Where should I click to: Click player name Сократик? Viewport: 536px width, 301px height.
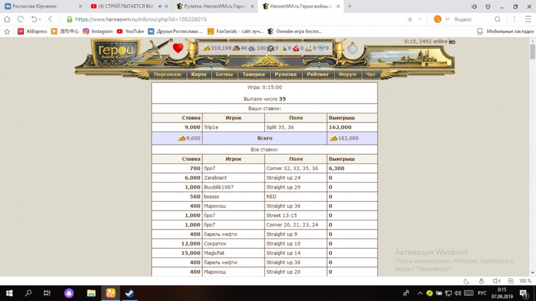click(x=215, y=243)
